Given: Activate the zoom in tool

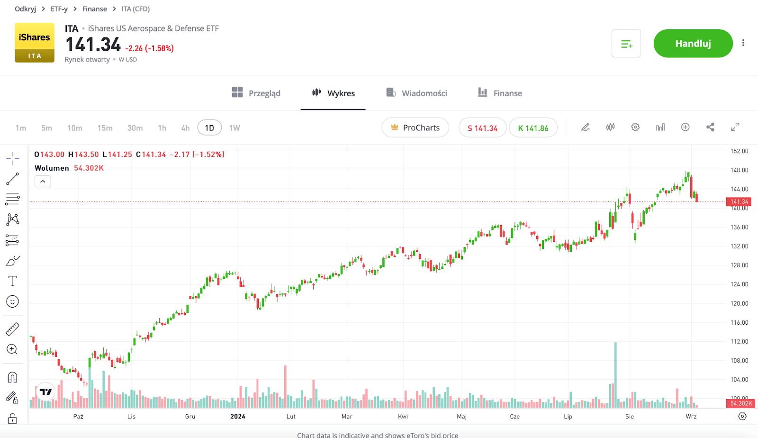Looking at the screenshot, I should pyautogui.click(x=13, y=350).
